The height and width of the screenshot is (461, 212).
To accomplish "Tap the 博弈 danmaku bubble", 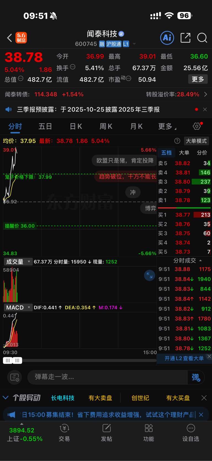I will (x=149, y=208).
